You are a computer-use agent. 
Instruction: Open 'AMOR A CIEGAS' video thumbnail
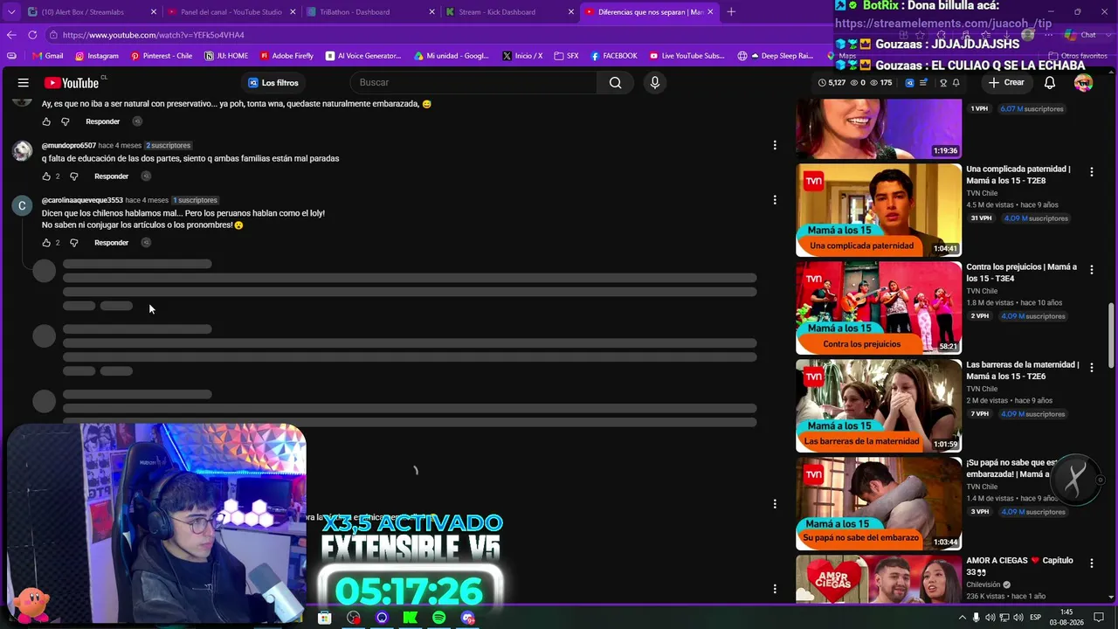[879, 578]
